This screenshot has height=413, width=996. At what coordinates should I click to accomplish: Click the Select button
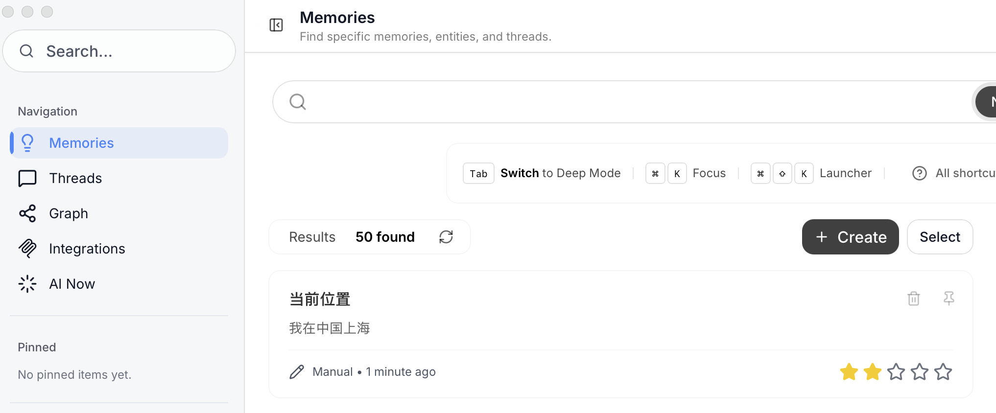(x=940, y=237)
